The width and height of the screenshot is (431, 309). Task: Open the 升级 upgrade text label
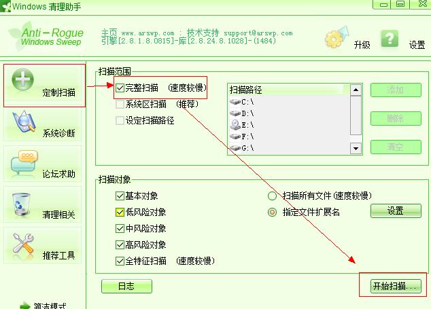tap(362, 45)
